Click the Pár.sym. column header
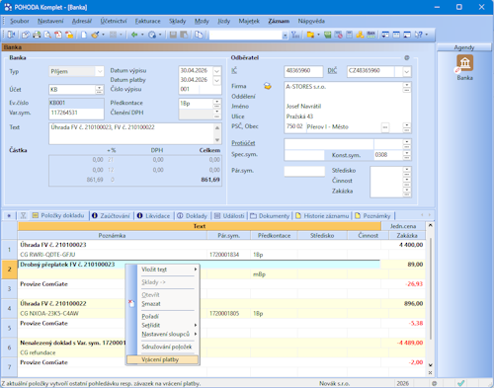The height and width of the screenshot is (388, 494). coord(228,236)
